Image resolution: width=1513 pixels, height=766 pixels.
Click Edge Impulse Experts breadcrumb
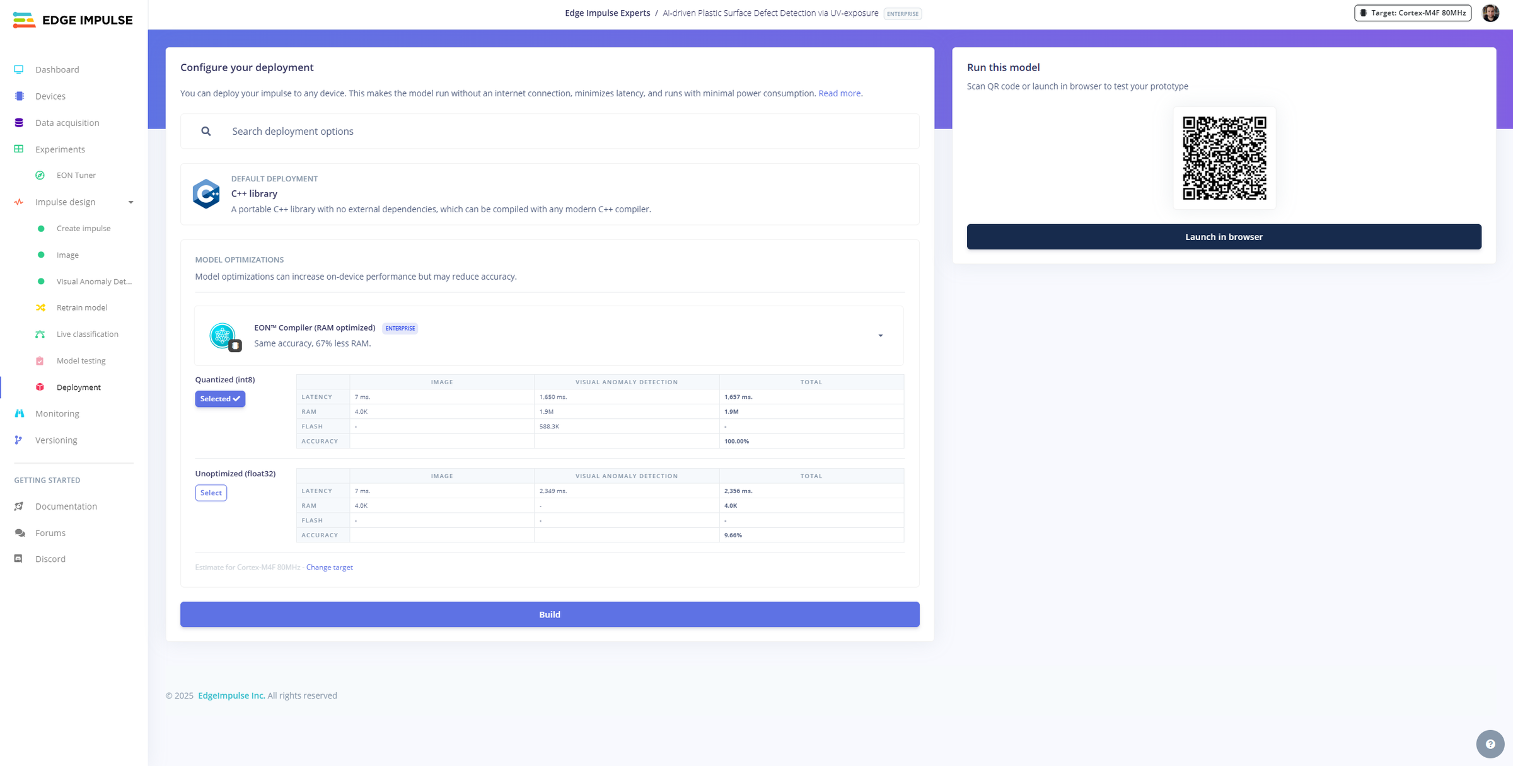(x=608, y=13)
